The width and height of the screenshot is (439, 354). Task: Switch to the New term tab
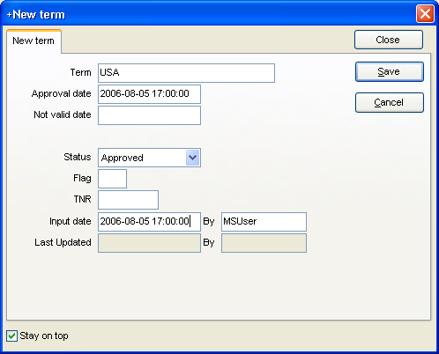(x=33, y=41)
